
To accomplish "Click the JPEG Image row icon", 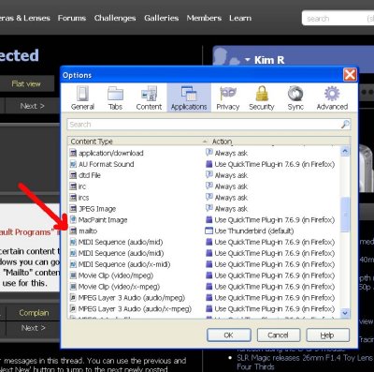I will tap(73, 209).
